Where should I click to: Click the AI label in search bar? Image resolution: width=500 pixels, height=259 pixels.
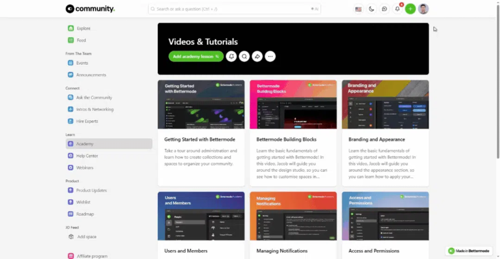[315, 9]
